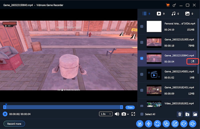Open the edit metadata pencil tool

click(175, 123)
